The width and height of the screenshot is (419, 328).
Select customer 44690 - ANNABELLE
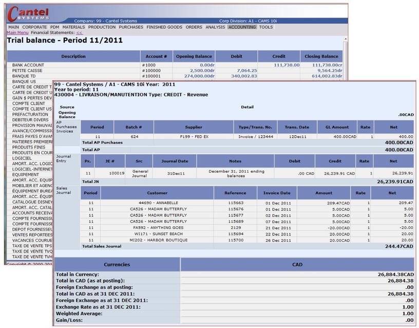coord(158,203)
